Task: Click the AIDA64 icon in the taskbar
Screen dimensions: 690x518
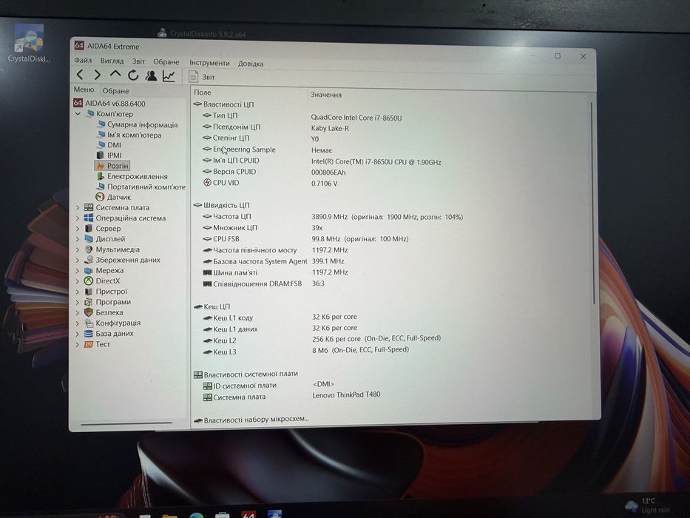Action: click(x=248, y=514)
